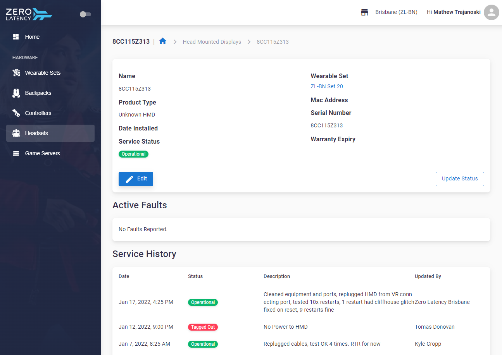The width and height of the screenshot is (502, 355).
Task: Go to Head Mounted Displays breadcrumb
Action: click(x=212, y=42)
